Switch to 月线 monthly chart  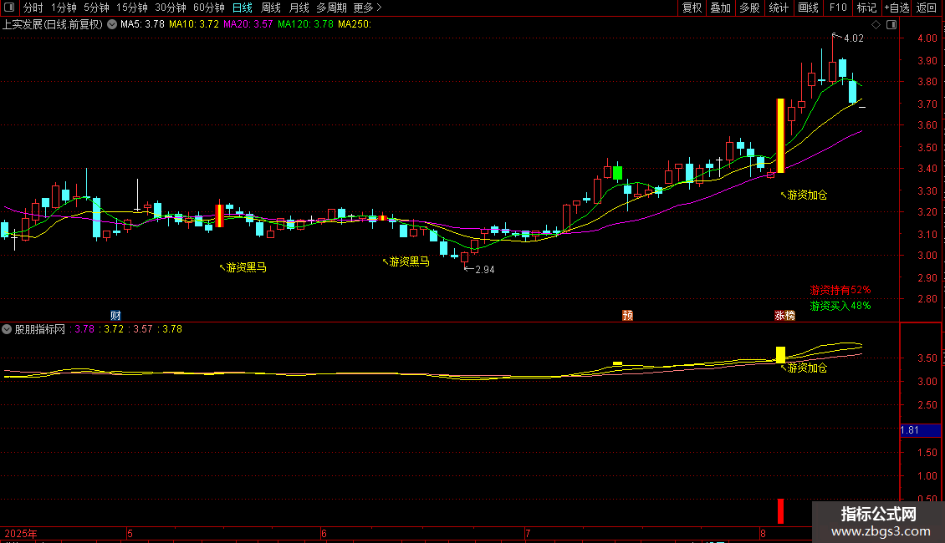[299, 8]
